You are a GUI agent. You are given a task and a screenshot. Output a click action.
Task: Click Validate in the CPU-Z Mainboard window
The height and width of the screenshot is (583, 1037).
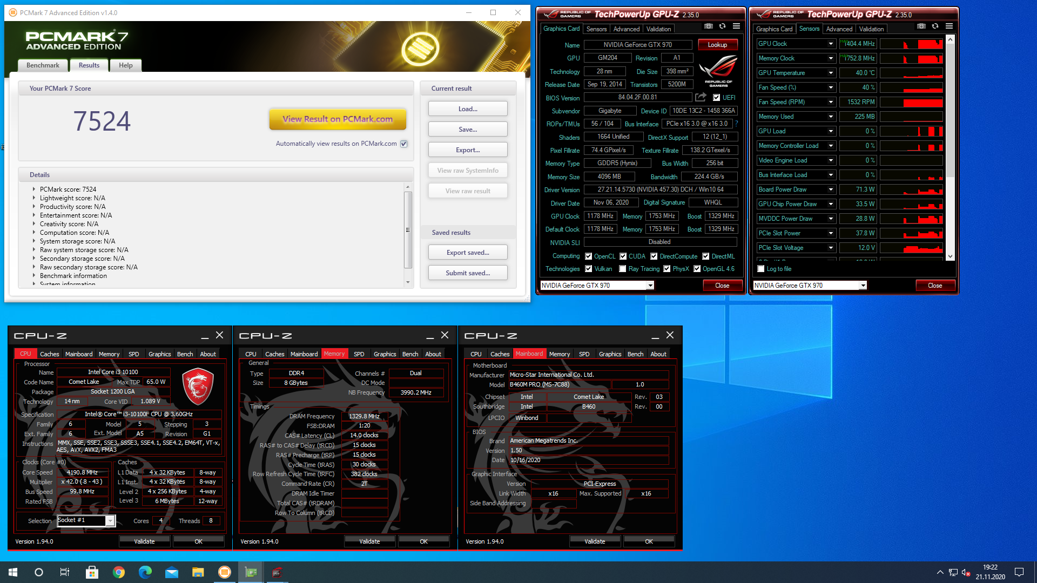point(595,541)
